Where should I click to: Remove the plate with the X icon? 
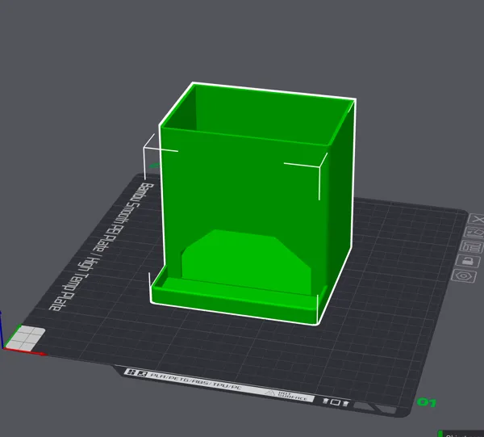pos(477,220)
